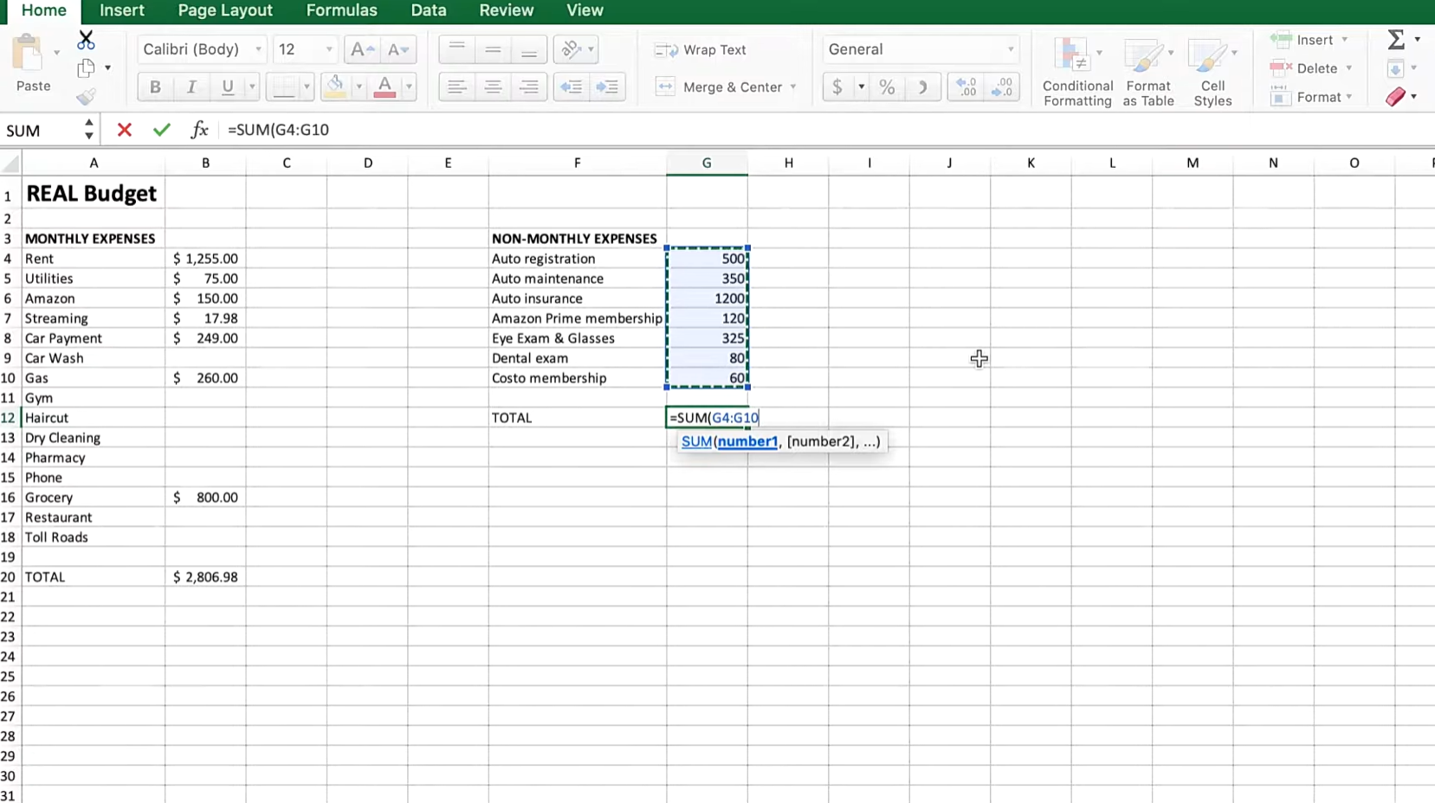
Task: Click the increase decimal icon
Action: click(x=966, y=87)
